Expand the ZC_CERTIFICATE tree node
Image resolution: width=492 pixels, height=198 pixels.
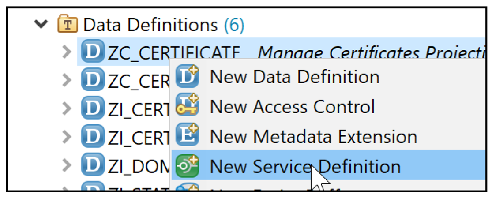[x=67, y=52]
